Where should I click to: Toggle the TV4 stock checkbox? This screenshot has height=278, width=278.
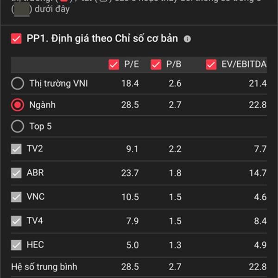[16, 221]
